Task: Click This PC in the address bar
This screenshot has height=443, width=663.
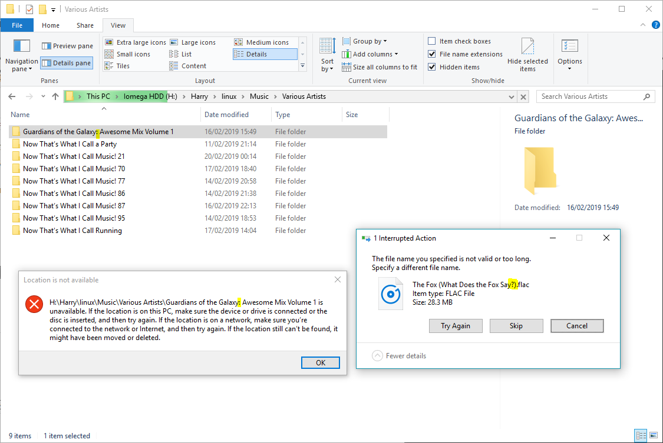Action: pos(98,96)
